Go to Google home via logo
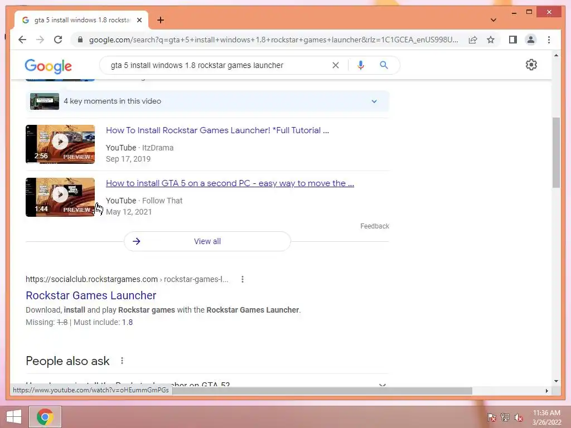 [x=48, y=66]
